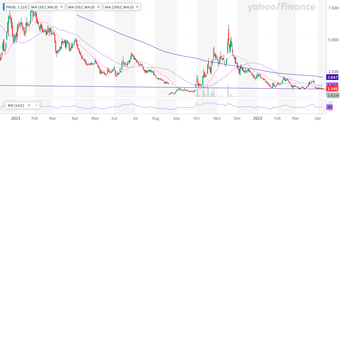Click the Jun date axis label
The width and height of the screenshot is (343, 343).
(114, 118)
